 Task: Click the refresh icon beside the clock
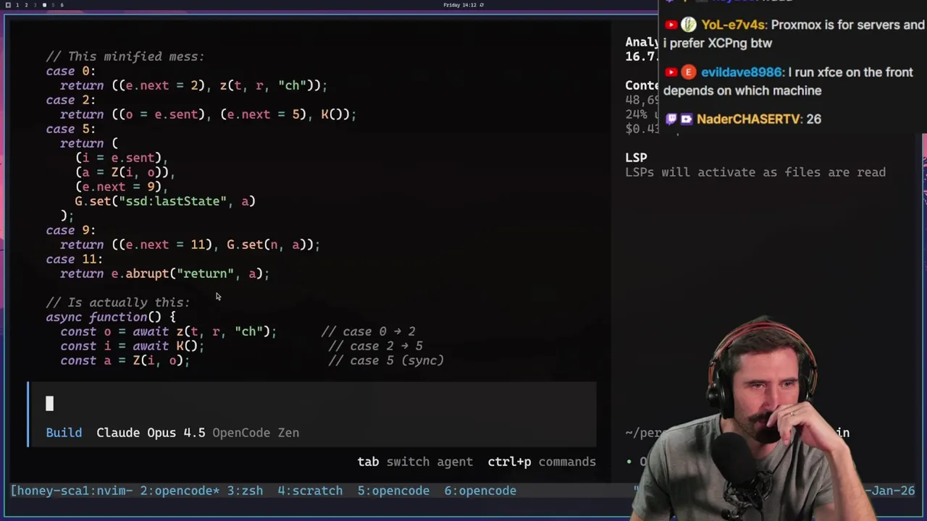point(482,5)
